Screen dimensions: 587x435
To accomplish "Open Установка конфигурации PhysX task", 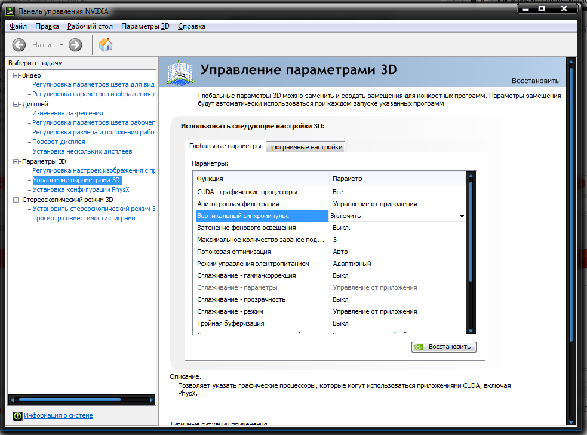I will [x=81, y=189].
